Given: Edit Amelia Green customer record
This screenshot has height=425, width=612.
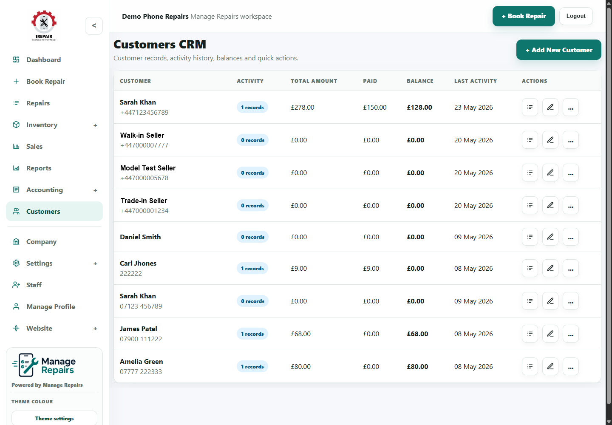Looking at the screenshot, I should 550,366.
